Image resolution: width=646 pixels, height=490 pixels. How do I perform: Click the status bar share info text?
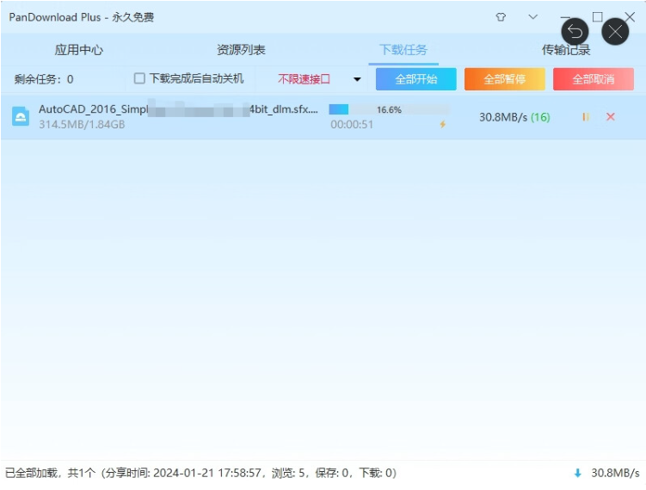click(x=200, y=473)
